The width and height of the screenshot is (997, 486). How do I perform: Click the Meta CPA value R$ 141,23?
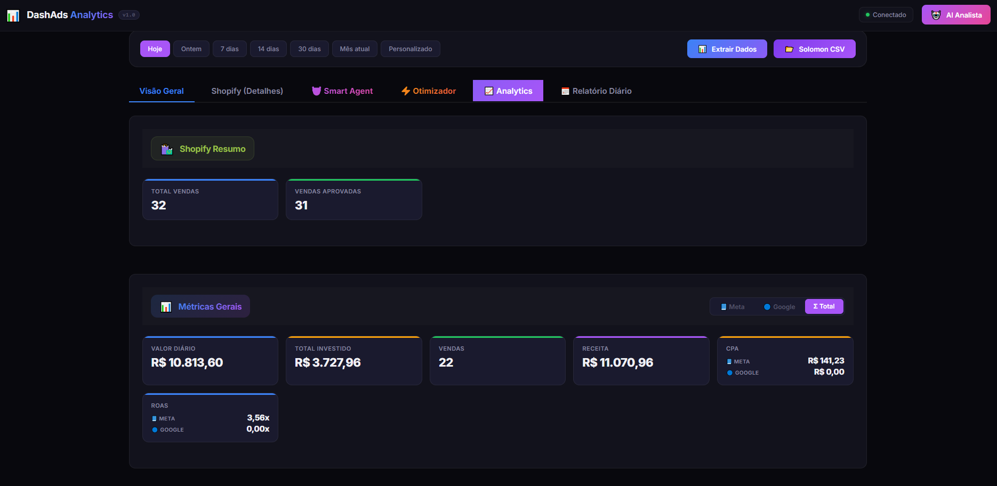826,361
